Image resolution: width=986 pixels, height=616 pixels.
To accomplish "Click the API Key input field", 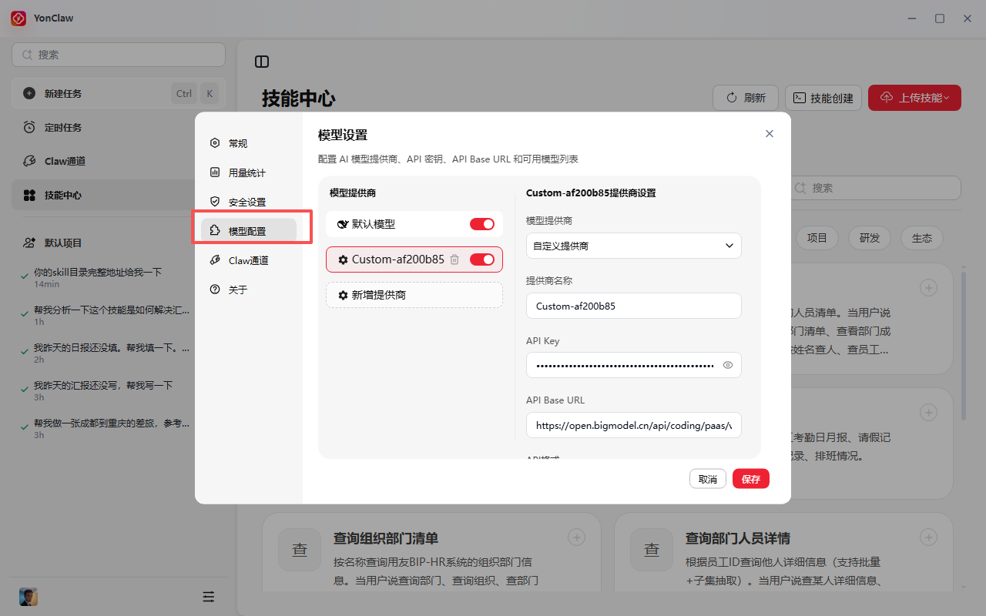I will tap(634, 365).
